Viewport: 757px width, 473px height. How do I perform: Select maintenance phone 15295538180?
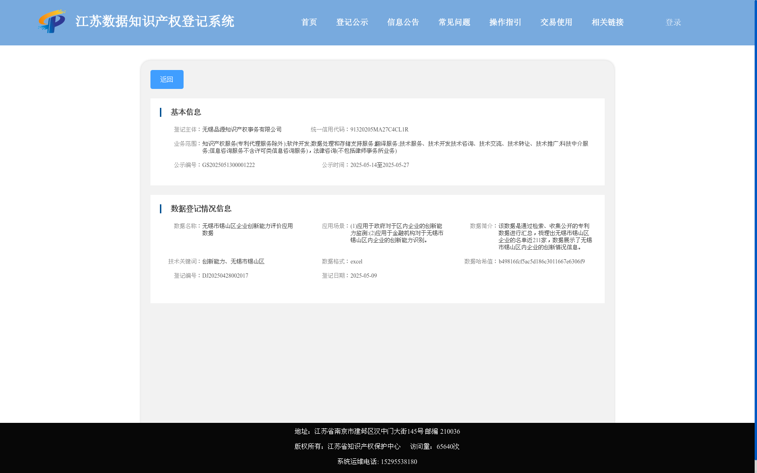pos(399,462)
